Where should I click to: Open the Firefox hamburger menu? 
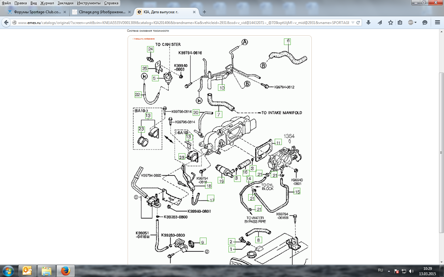[437, 22]
